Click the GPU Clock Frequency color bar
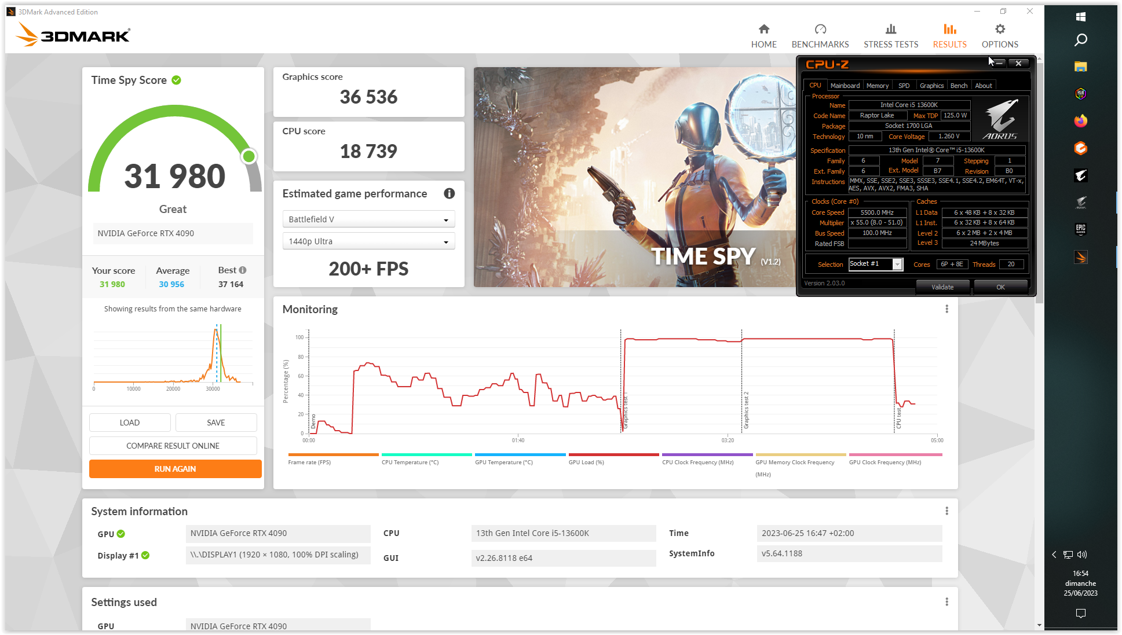The width and height of the screenshot is (1122, 635). click(x=895, y=455)
